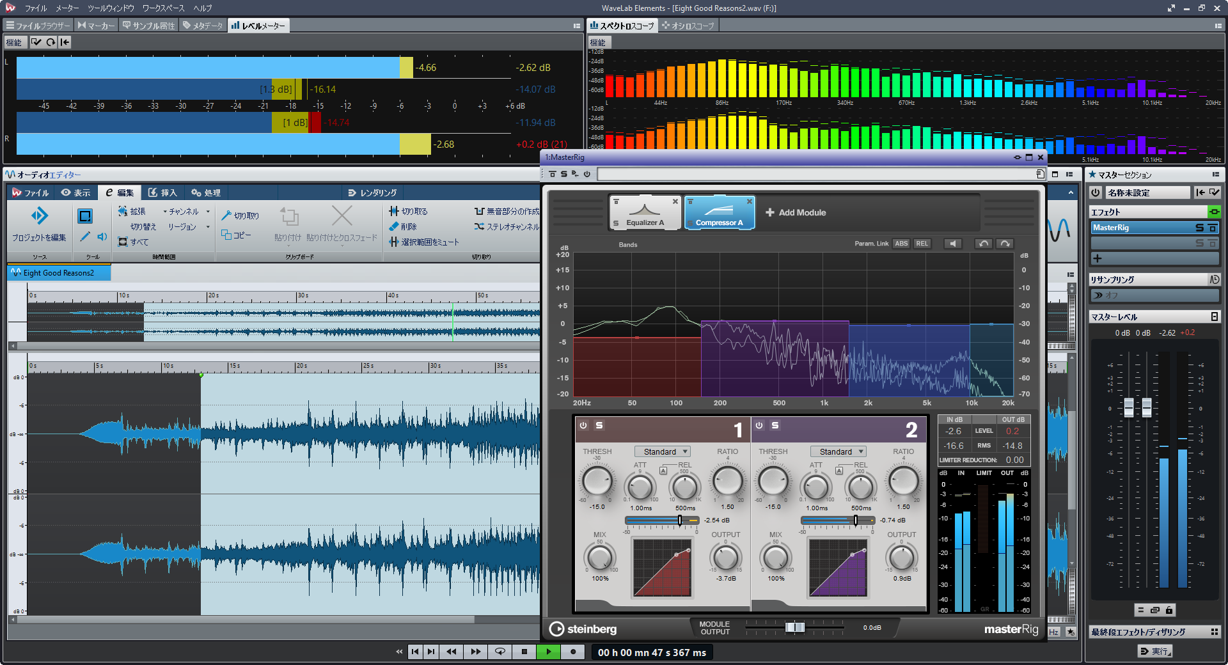Toggle compressor band 2 power button
This screenshot has width=1228, height=665.
point(759,425)
